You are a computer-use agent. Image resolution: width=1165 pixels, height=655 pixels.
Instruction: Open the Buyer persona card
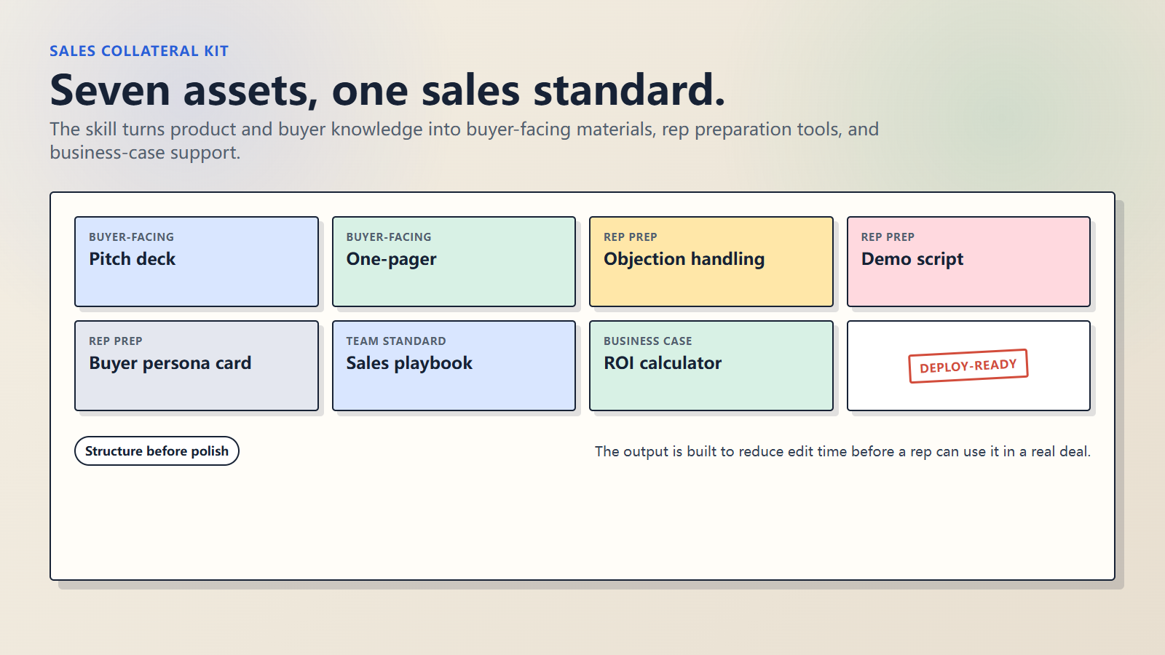coord(197,365)
